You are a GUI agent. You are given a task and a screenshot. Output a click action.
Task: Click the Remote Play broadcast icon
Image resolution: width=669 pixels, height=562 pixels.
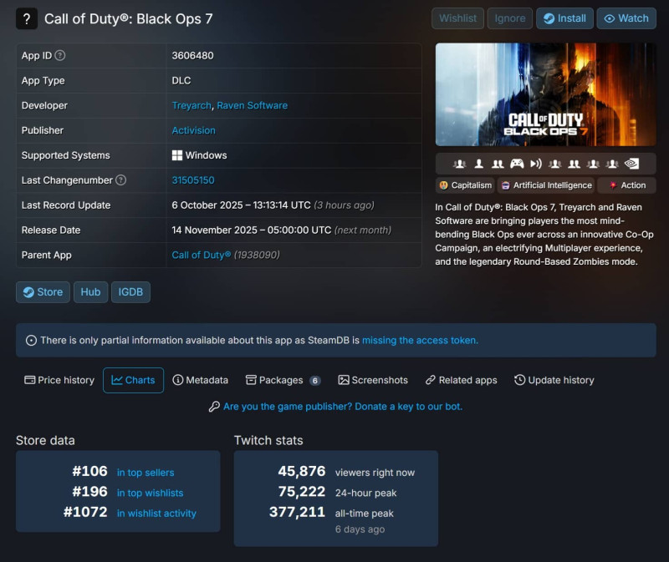[x=536, y=164]
